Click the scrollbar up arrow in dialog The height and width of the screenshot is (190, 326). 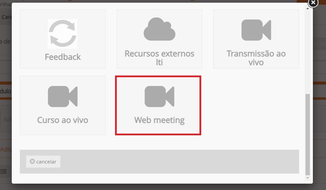[x=307, y=8]
